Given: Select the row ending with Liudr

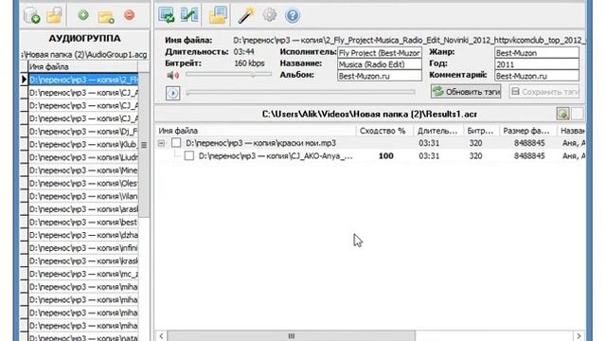Looking at the screenshot, I should pyautogui.click(x=83, y=157).
